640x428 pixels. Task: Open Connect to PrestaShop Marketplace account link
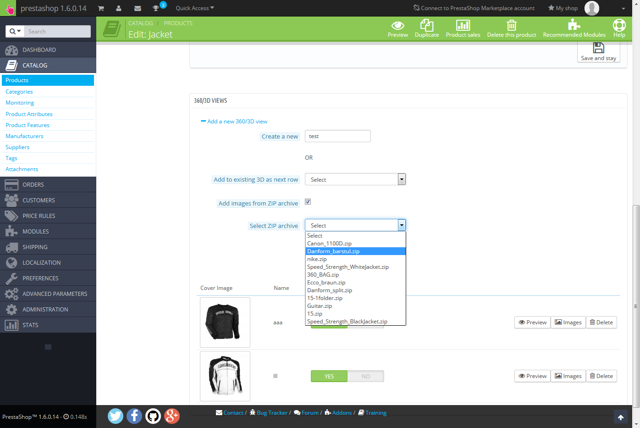click(x=474, y=8)
